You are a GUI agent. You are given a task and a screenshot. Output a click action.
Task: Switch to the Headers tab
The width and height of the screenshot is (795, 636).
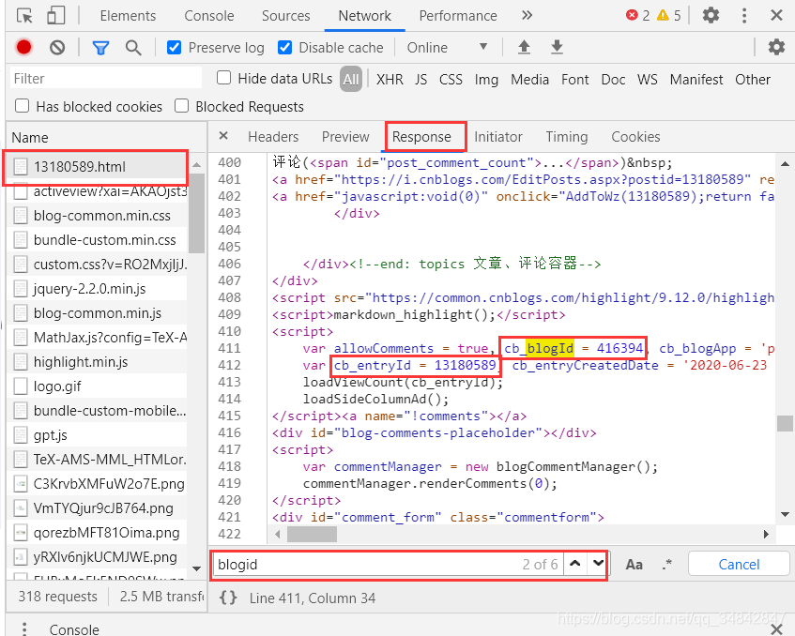273,137
